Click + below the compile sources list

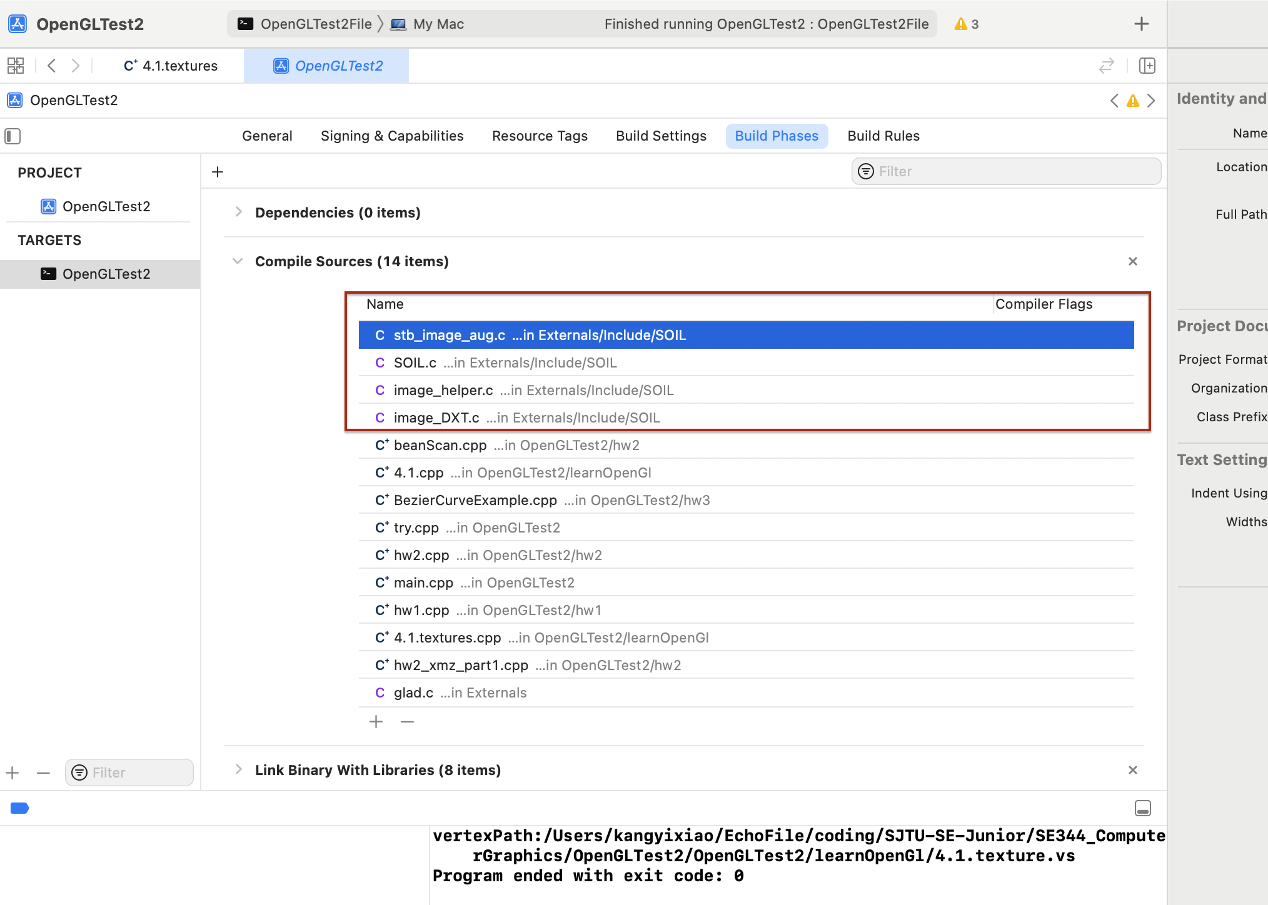(x=376, y=722)
